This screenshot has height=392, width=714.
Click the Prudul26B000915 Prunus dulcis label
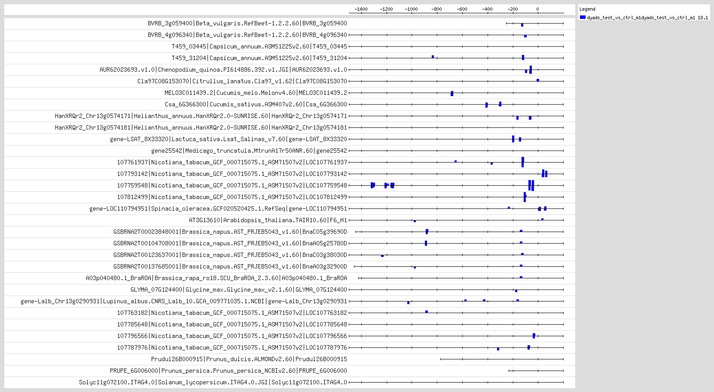tap(249, 359)
